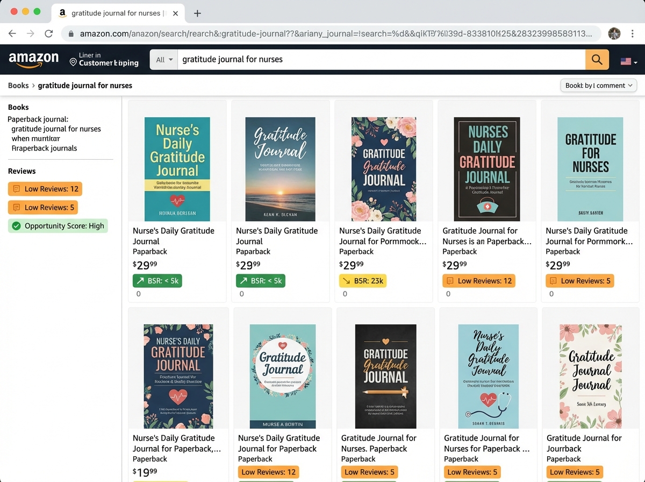
Task: Click the profile avatar in the browser toolbar
Action: [x=614, y=33]
